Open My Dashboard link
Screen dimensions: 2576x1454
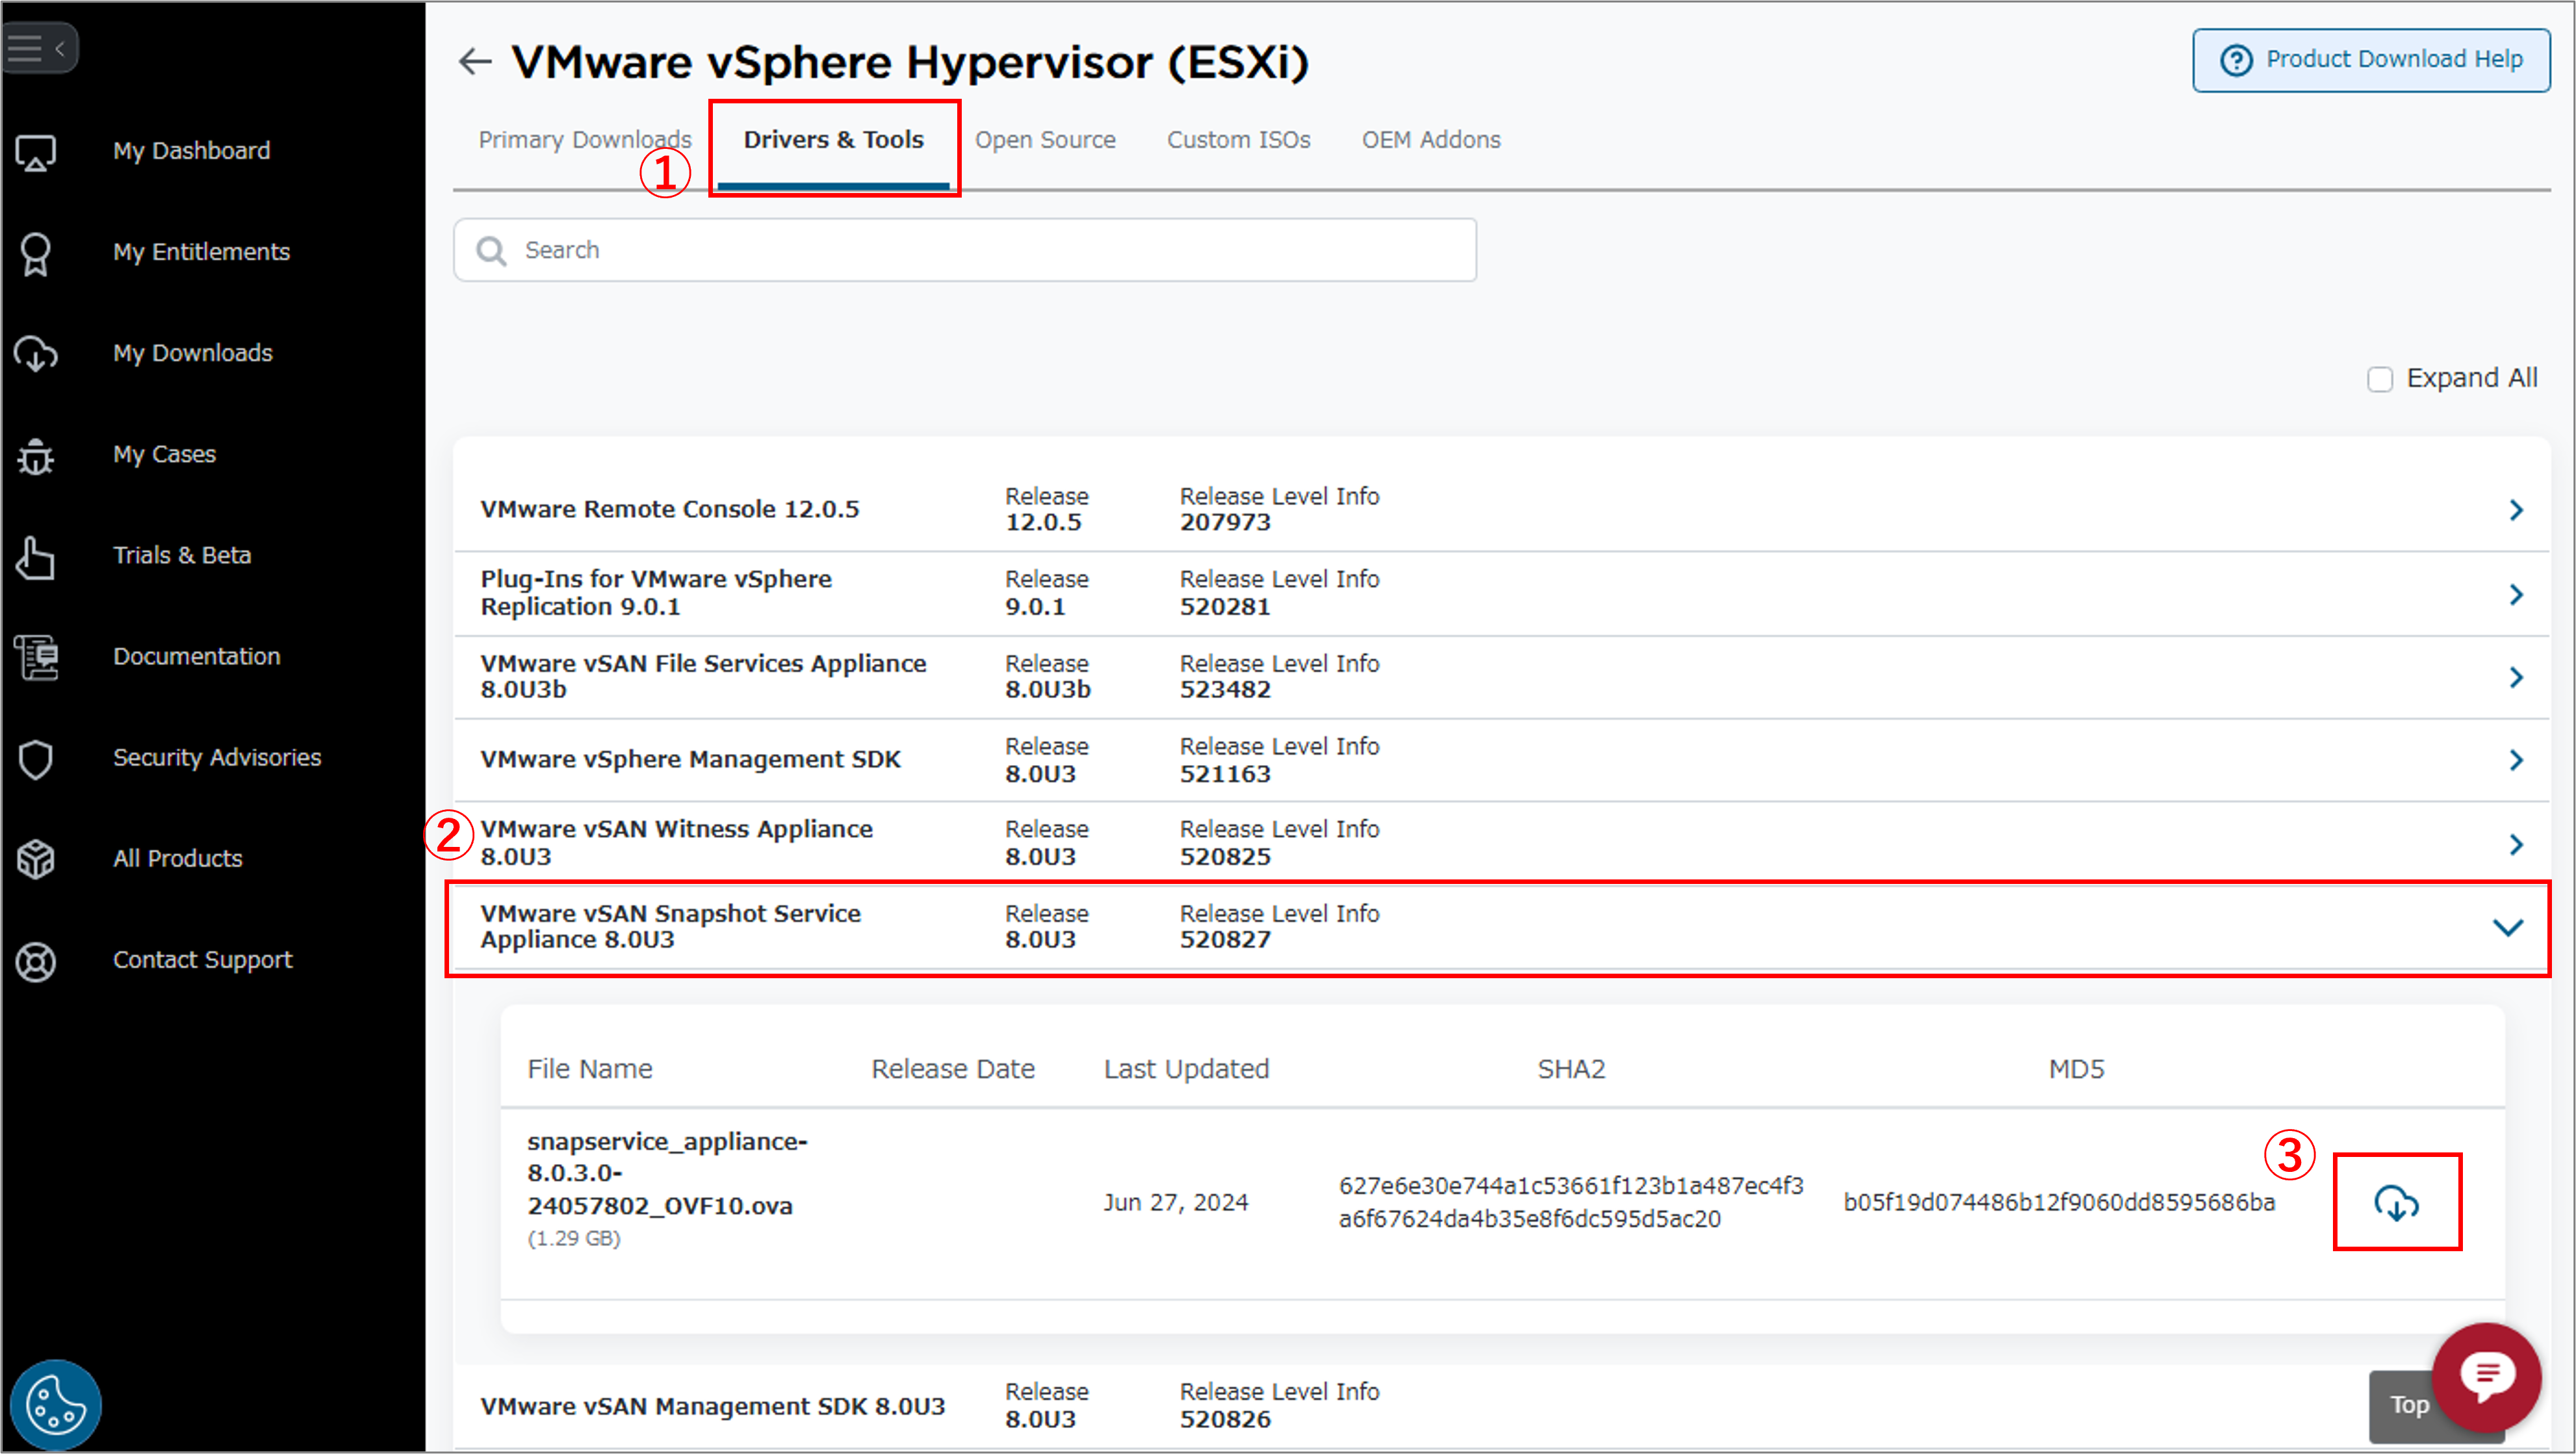pyautogui.click(x=191, y=151)
